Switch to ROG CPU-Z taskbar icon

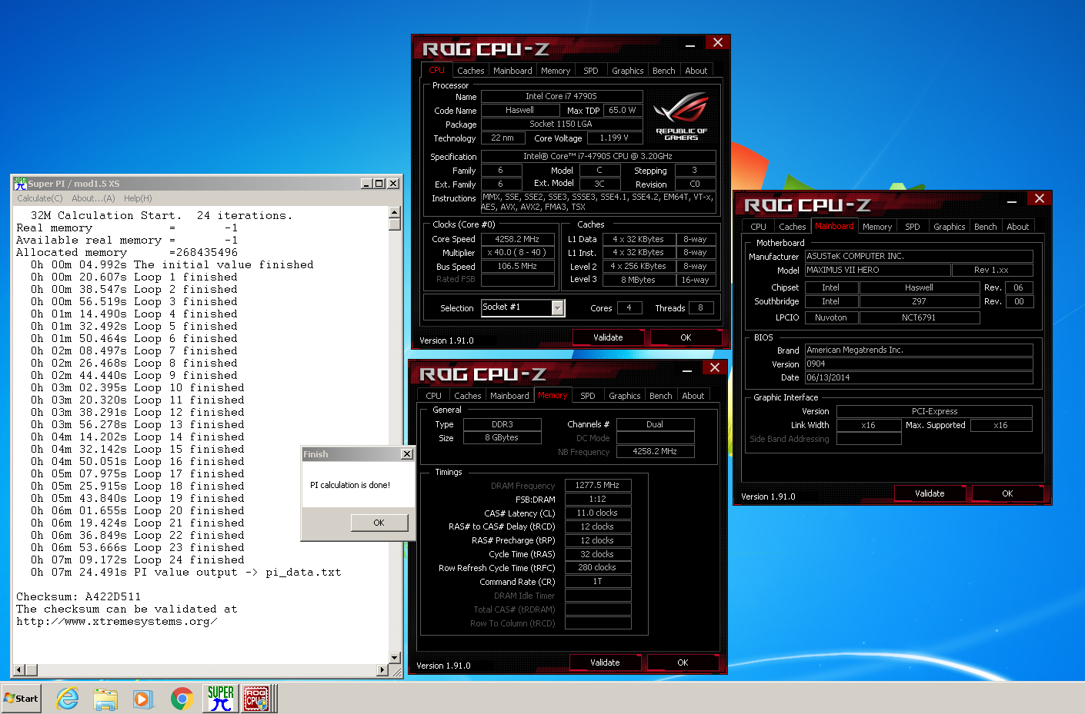[256, 698]
